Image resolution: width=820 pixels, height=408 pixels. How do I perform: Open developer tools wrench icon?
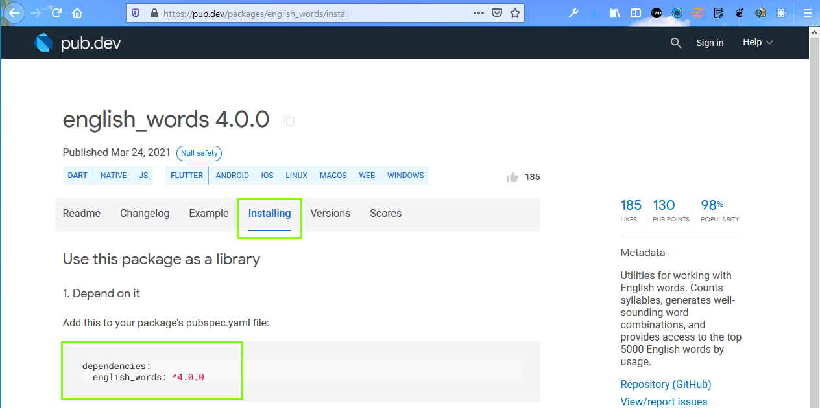[x=573, y=13]
